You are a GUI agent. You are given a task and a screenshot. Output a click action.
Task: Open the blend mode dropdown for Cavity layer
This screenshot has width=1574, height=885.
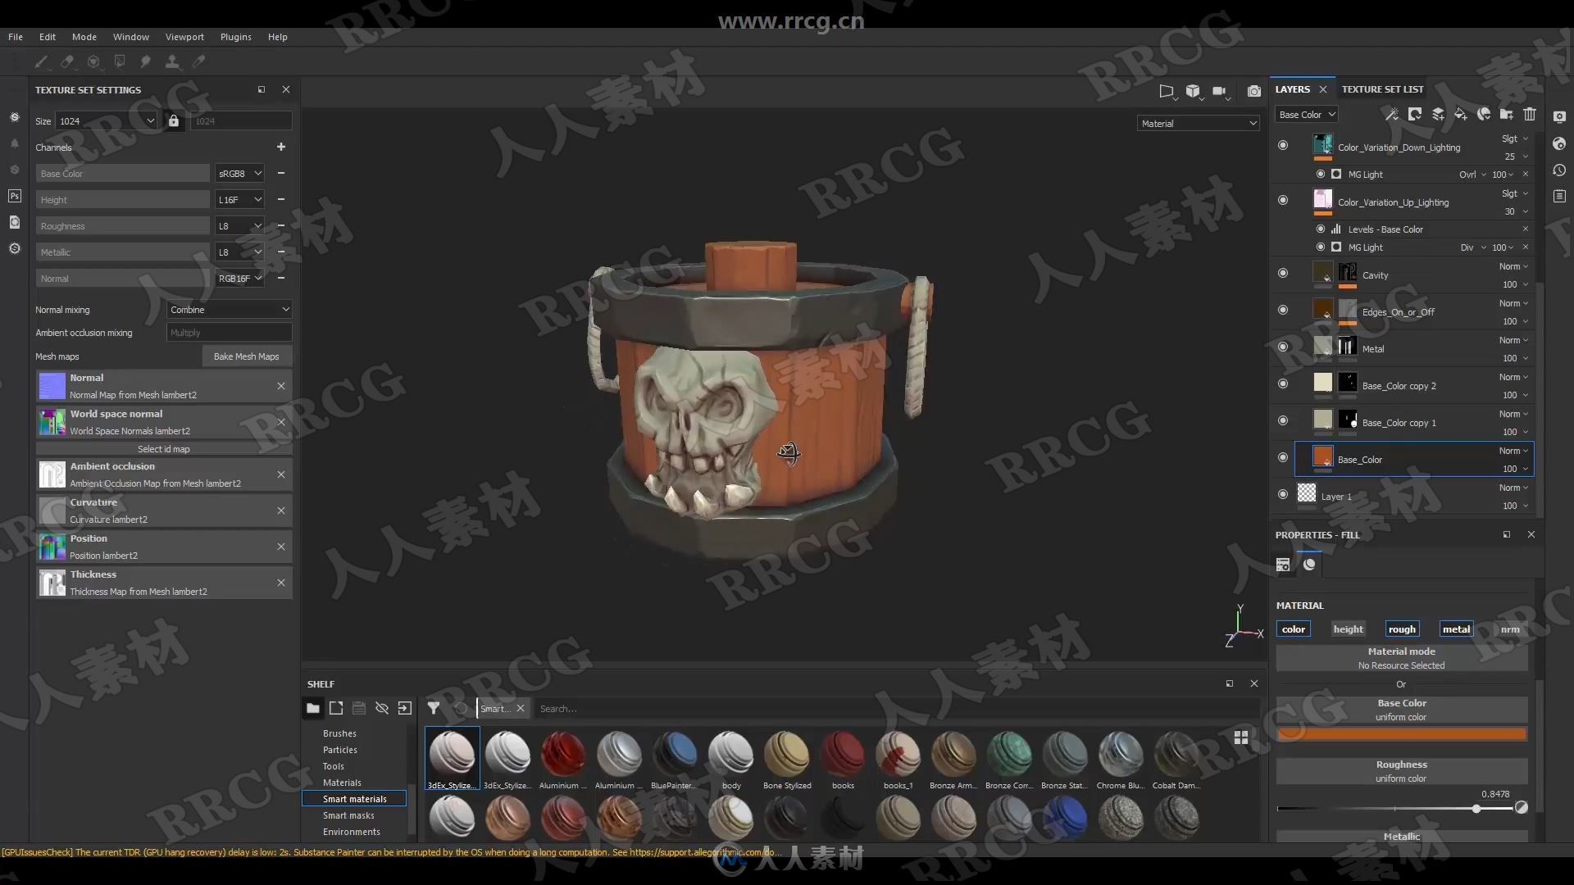click(x=1513, y=266)
